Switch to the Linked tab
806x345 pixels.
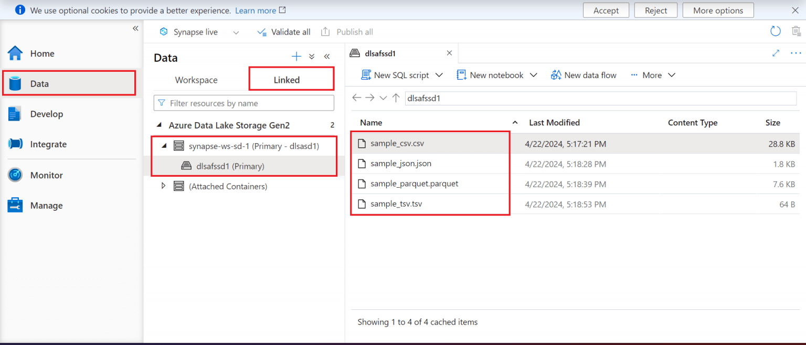point(287,80)
